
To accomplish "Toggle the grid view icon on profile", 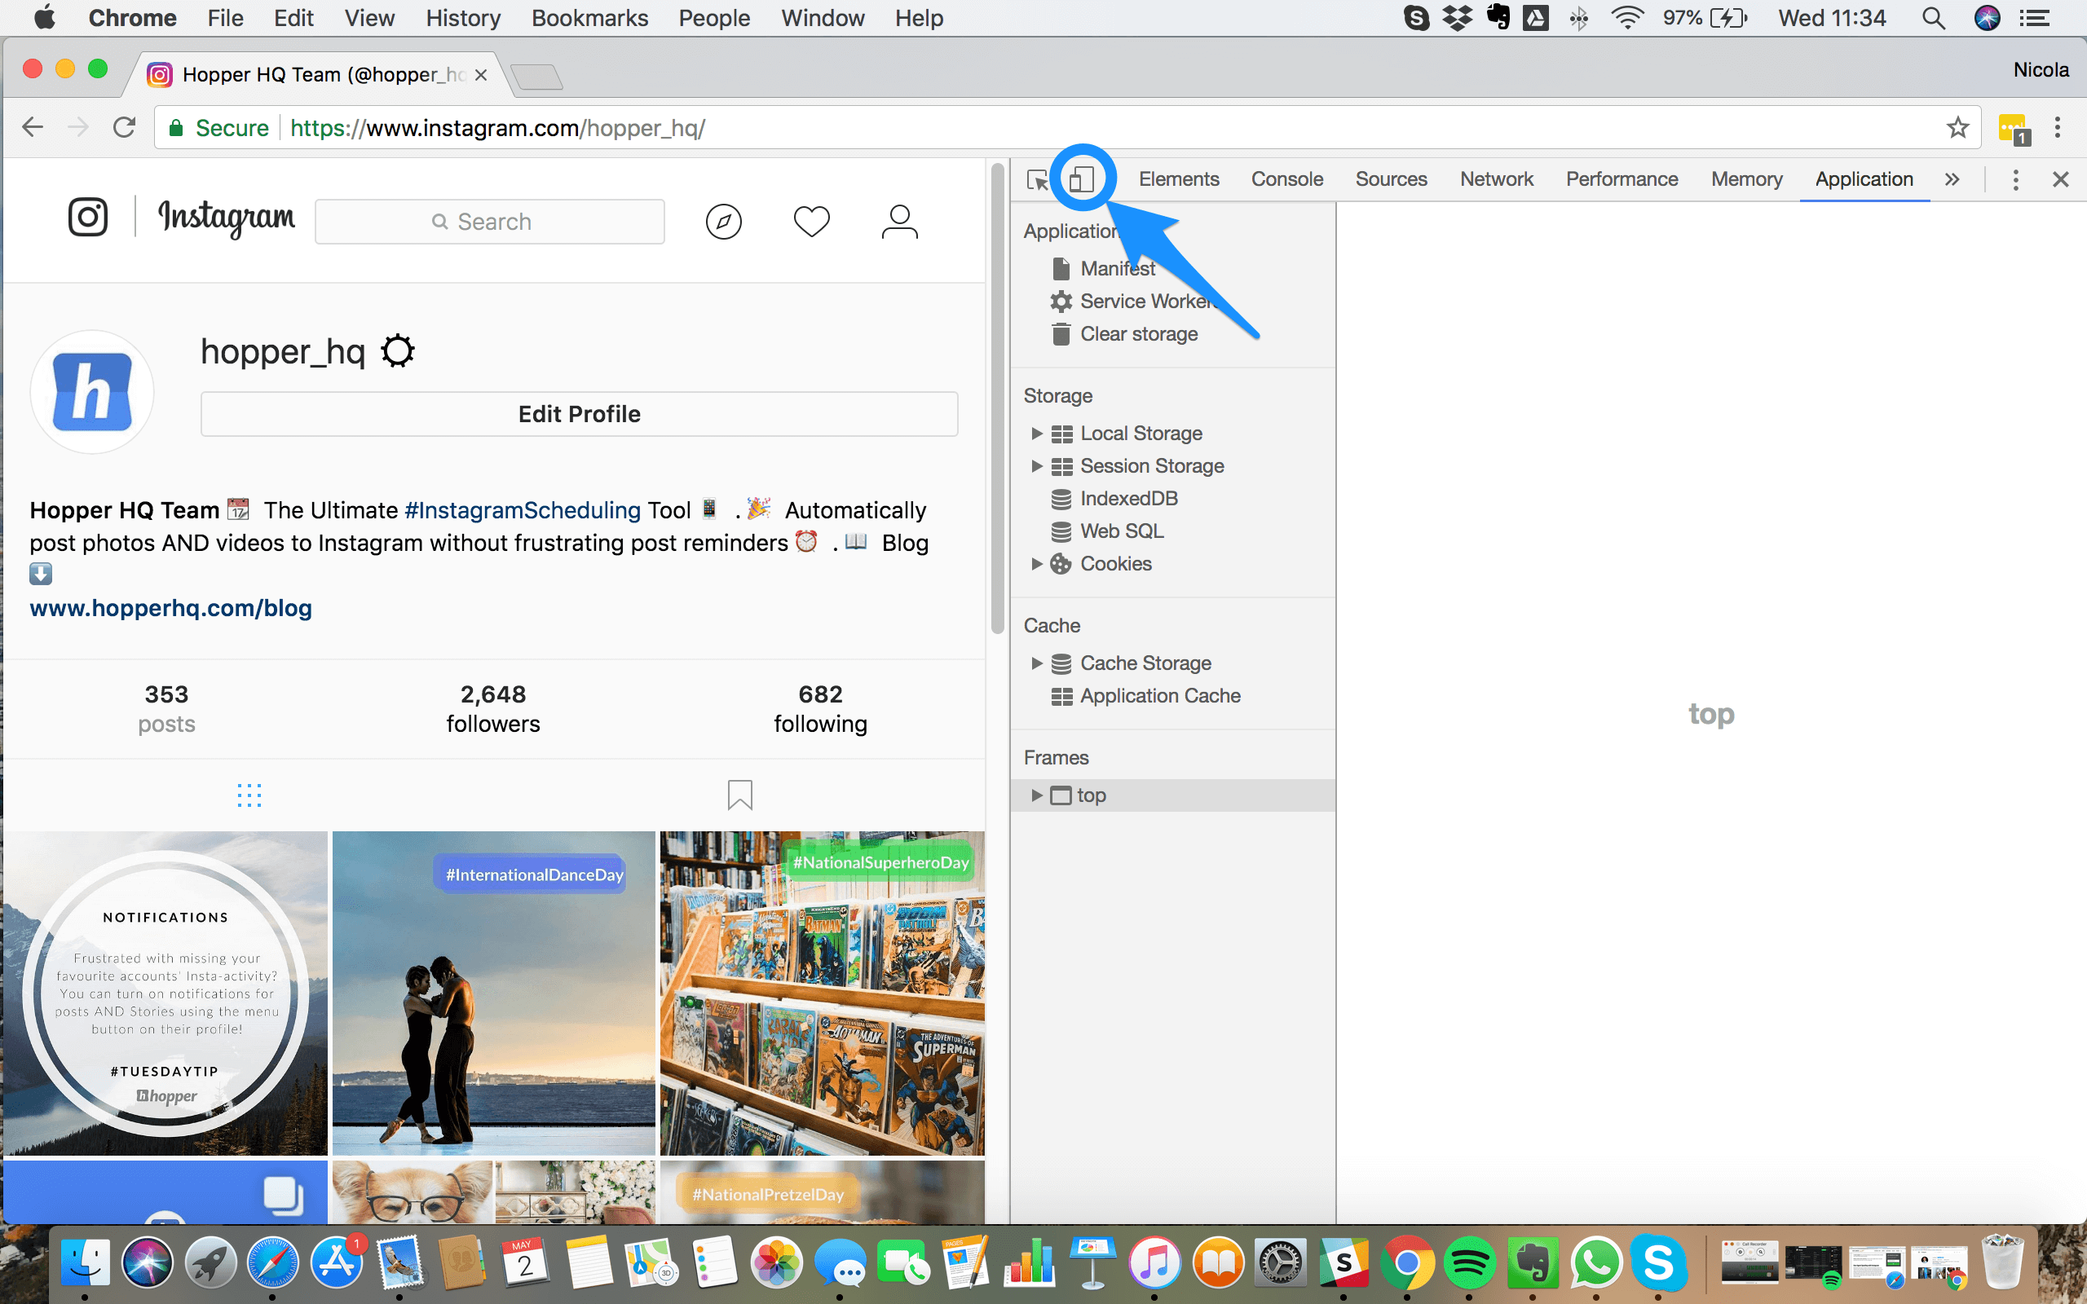I will pyautogui.click(x=248, y=796).
